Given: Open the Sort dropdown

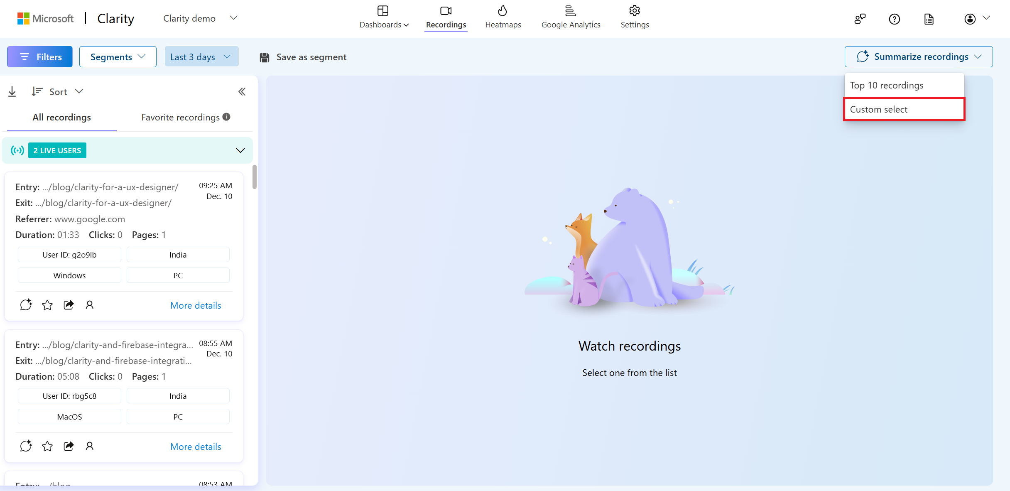Looking at the screenshot, I should pos(58,91).
